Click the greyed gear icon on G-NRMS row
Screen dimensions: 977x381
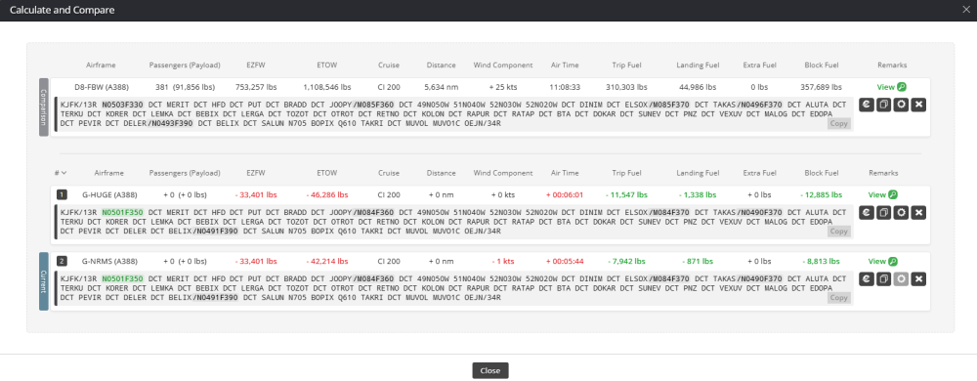pos(901,278)
